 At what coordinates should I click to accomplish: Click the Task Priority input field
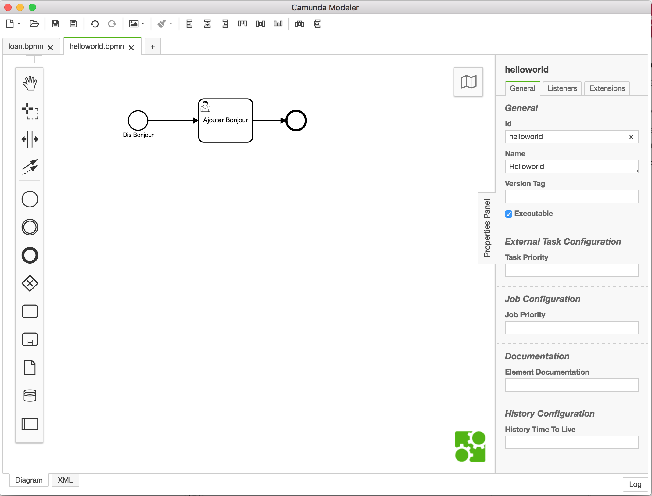point(571,270)
